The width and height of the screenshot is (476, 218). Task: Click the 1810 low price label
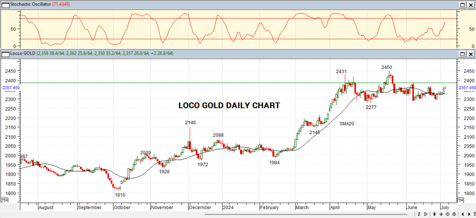(120, 195)
